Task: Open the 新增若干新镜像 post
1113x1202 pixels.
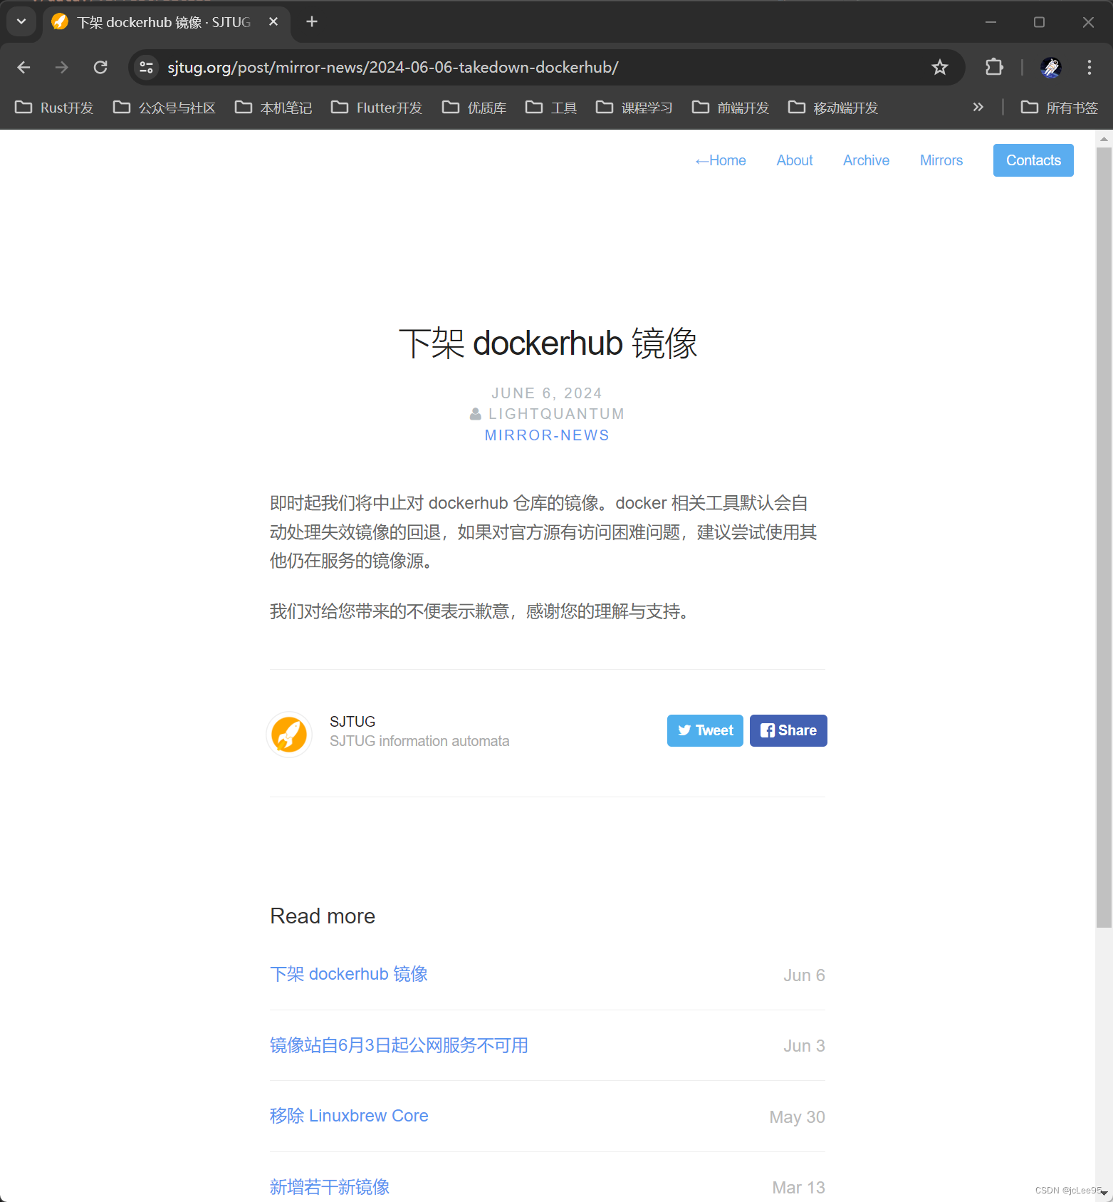Action: pos(330,1187)
